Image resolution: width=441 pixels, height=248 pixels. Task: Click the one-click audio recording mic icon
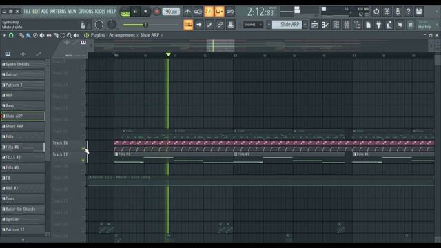coord(398,12)
